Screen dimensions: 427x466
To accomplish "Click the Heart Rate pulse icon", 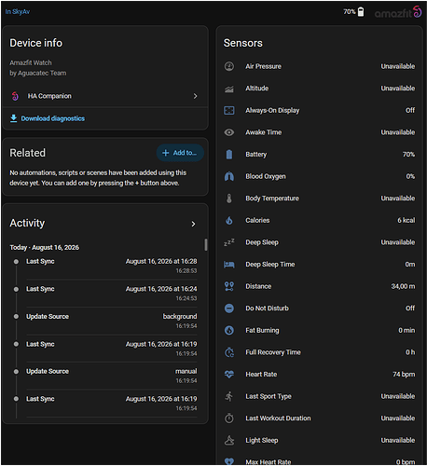I will 229,375.
